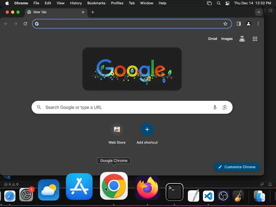Open GarageBand from the Dock
The image size is (276, 207).
(238, 196)
